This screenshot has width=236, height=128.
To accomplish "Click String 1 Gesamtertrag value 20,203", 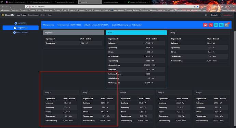I will pyautogui.click(x=209, y=61).
